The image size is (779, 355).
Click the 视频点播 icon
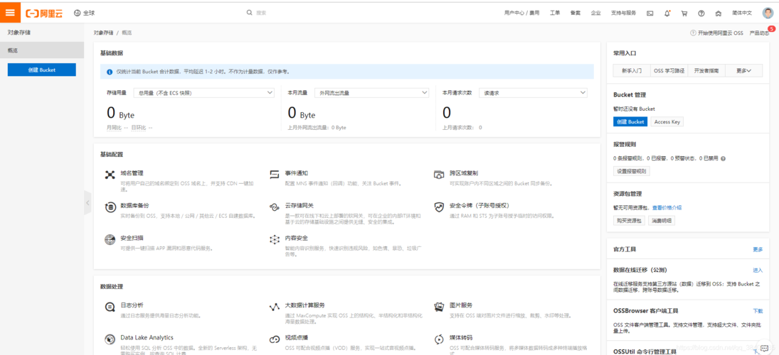pos(274,339)
